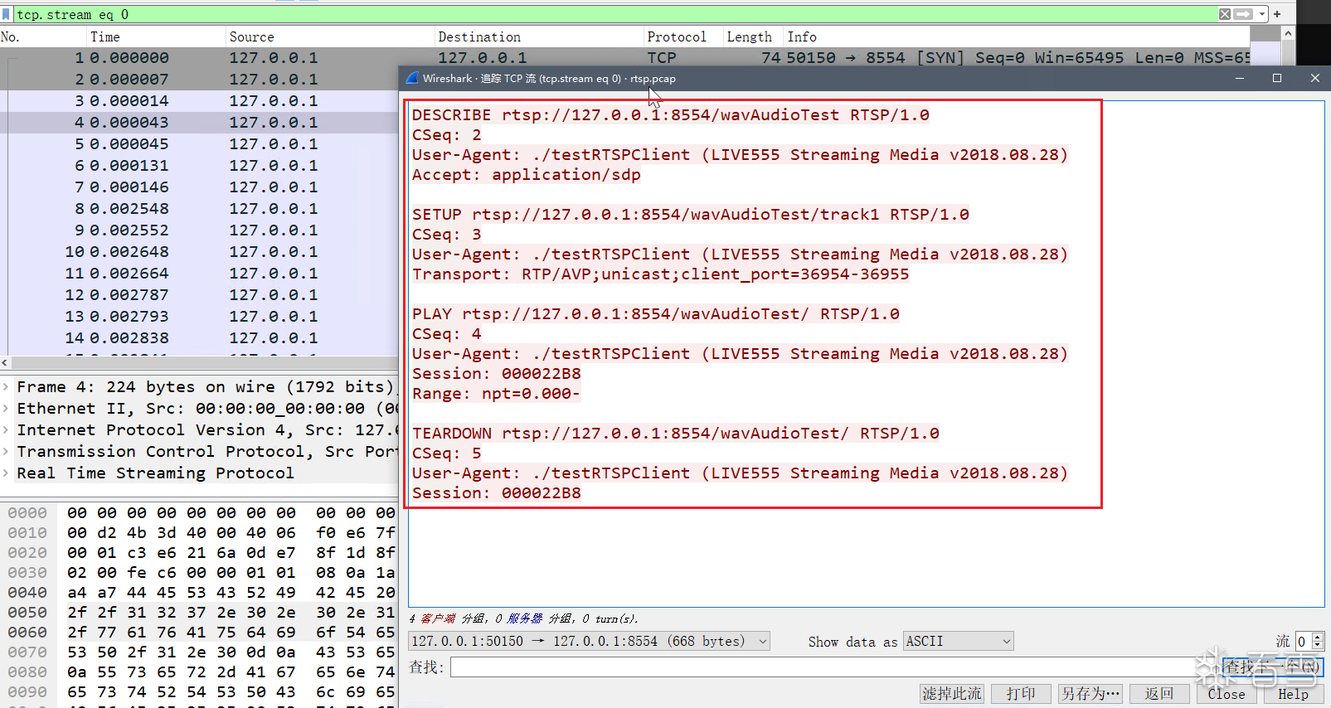Click the Find Next (查找下一个) button
Image resolution: width=1331 pixels, height=708 pixels.
coord(1273,667)
